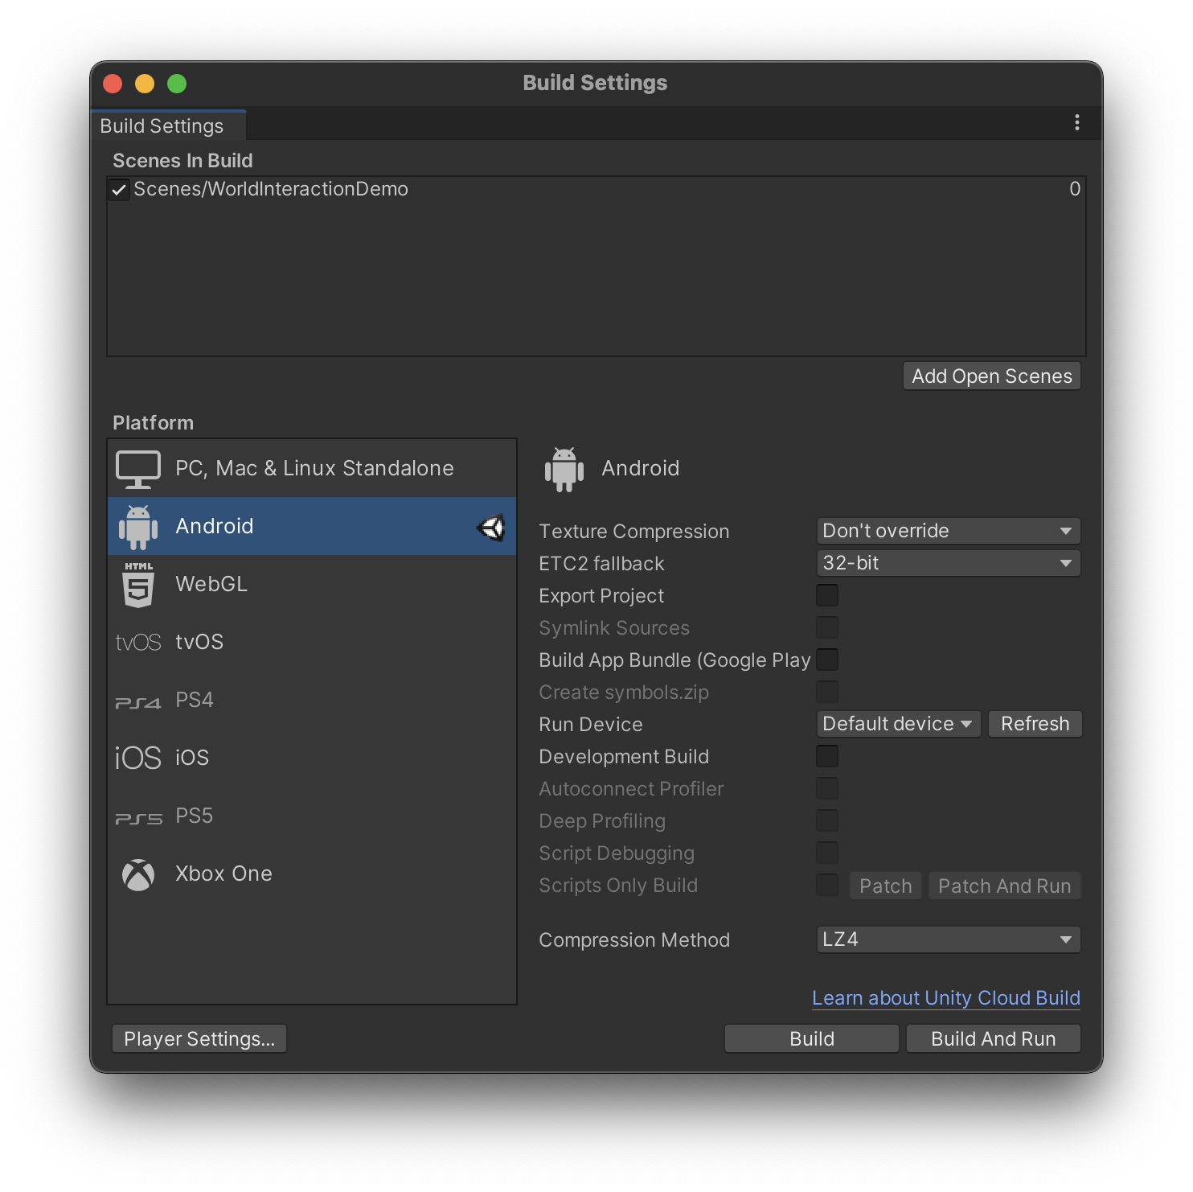Click the Add Open Scenes button
The width and height of the screenshot is (1193, 1192).
pyautogui.click(x=992, y=376)
